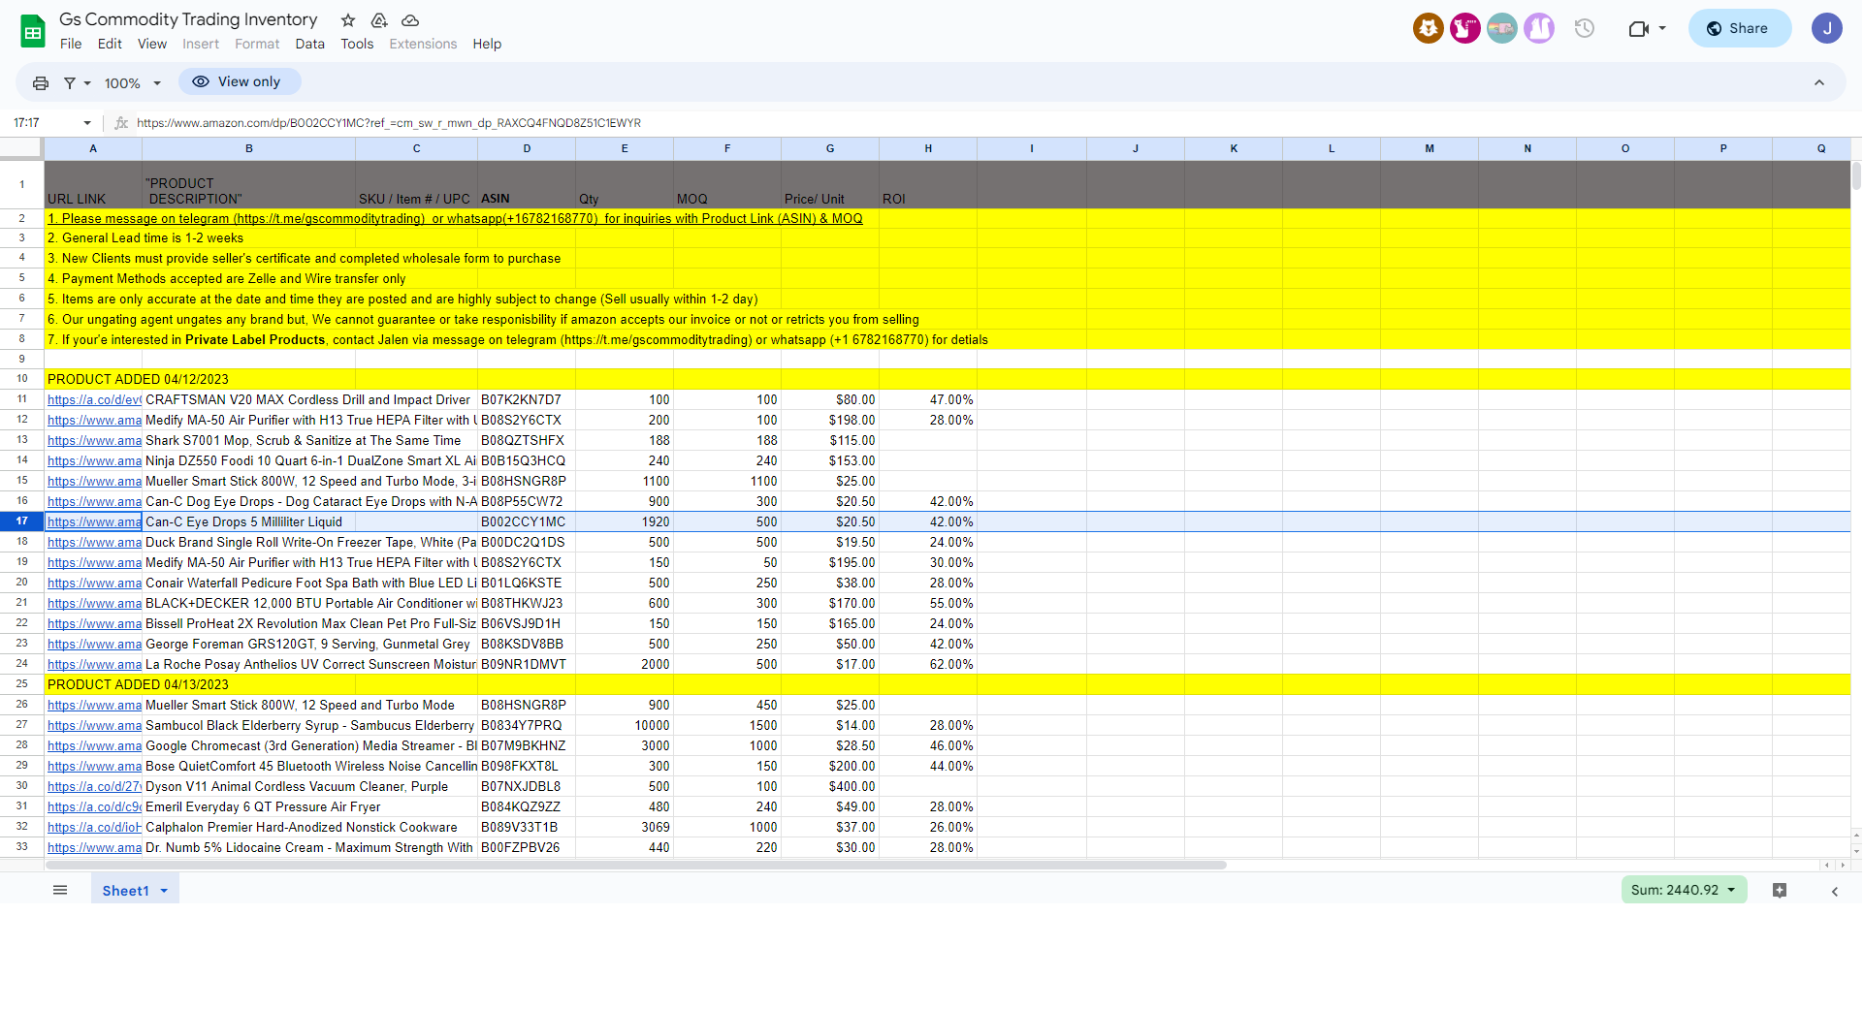The width and height of the screenshot is (1864, 1010).
Task: Open the Extensions menu
Action: [423, 44]
